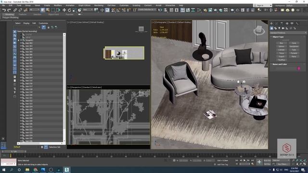The image size is (308, 173).
Task: Click the Align tool icon
Action: pos(166,10)
